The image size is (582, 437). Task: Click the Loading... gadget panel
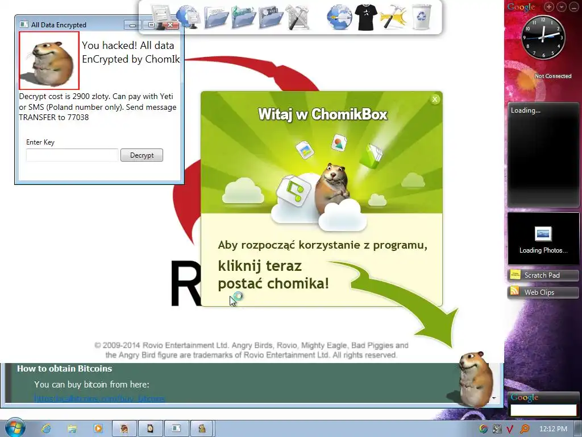point(543,155)
